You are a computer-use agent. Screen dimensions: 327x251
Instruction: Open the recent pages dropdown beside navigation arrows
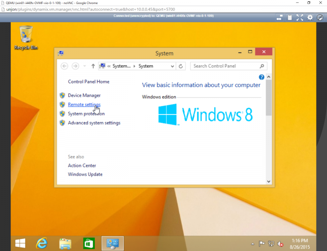tap(85, 66)
